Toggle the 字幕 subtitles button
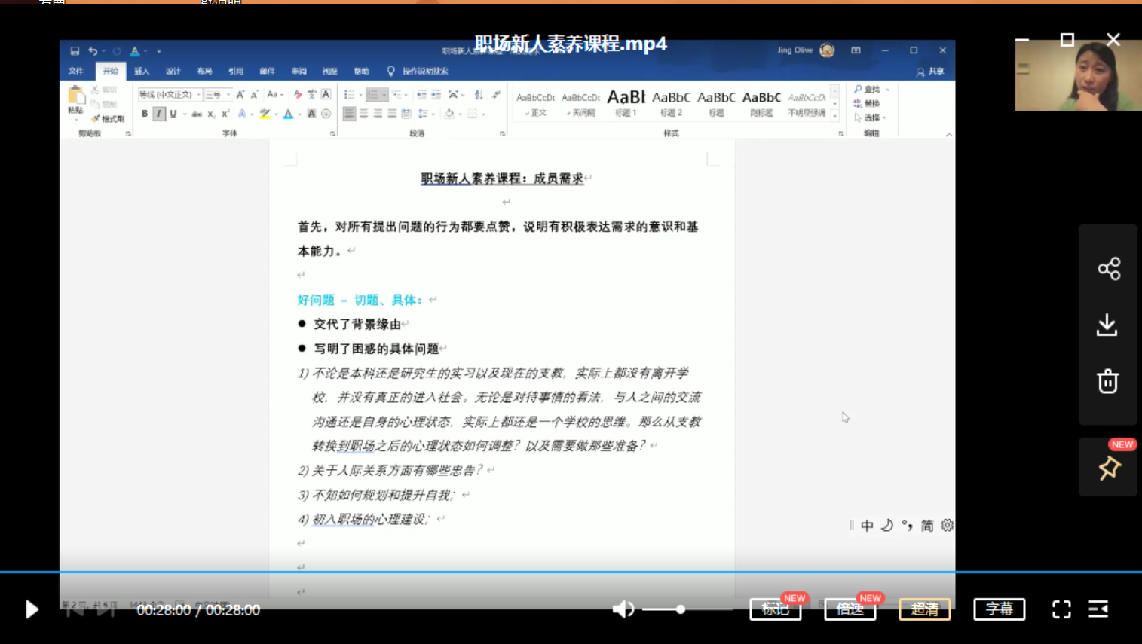The height and width of the screenshot is (644, 1142). [x=999, y=609]
